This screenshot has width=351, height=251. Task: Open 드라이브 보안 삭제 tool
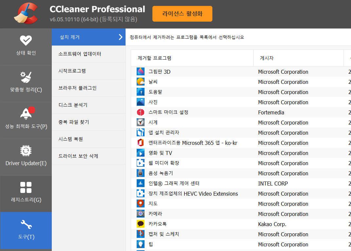click(88, 156)
